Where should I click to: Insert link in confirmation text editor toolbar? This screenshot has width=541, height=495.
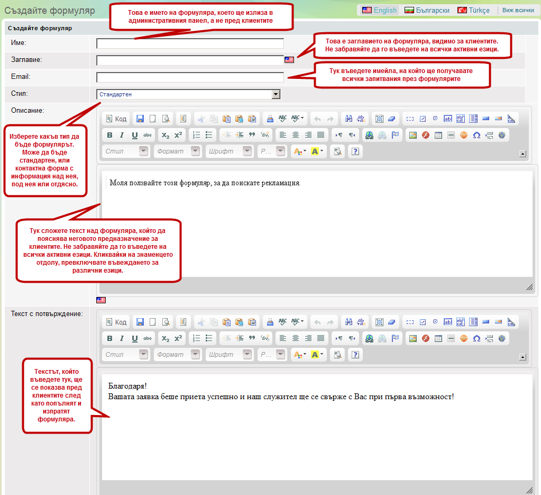[369, 338]
